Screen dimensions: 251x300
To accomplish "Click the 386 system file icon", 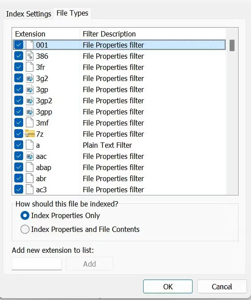I will click(x=29, y=56).
